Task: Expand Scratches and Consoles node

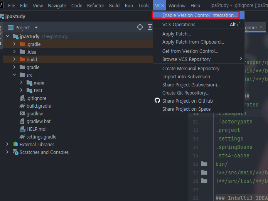Action: pyautogui.click(x=7, y=152)
